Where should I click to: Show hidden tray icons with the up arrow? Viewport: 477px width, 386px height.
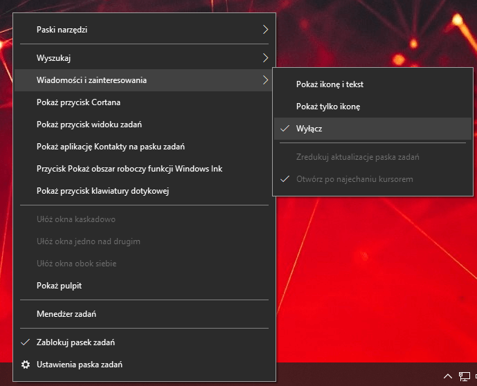(447, 376)
